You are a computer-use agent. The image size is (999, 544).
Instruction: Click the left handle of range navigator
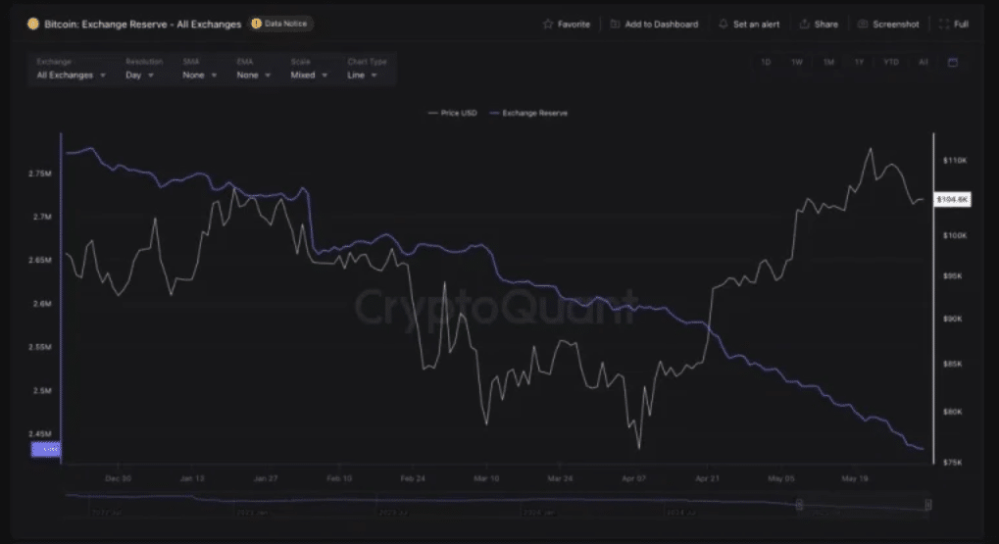(x=799, y=505)
